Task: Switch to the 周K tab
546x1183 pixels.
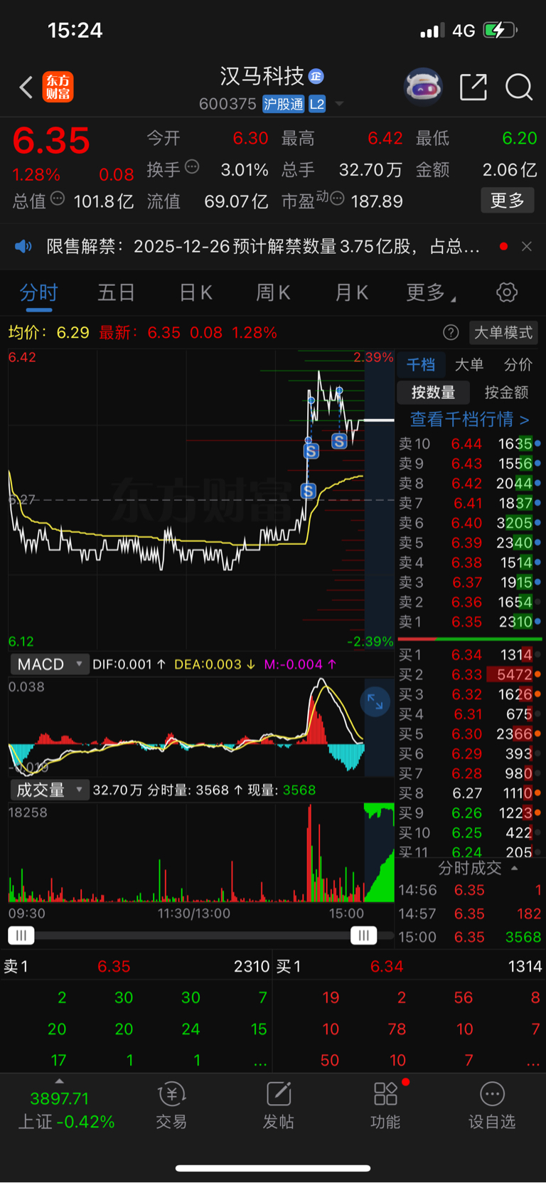Action: click(273, 292)
